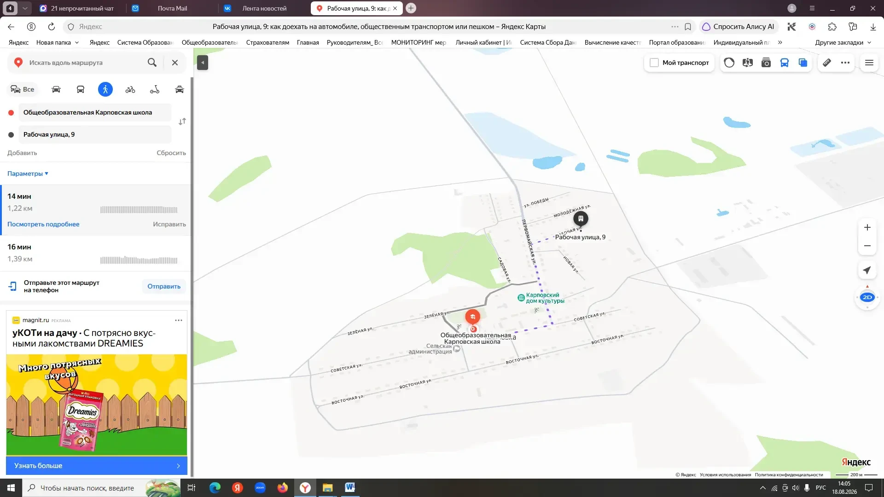Select the Все transport modes option
884x497 pixels.
coord(22,89)
